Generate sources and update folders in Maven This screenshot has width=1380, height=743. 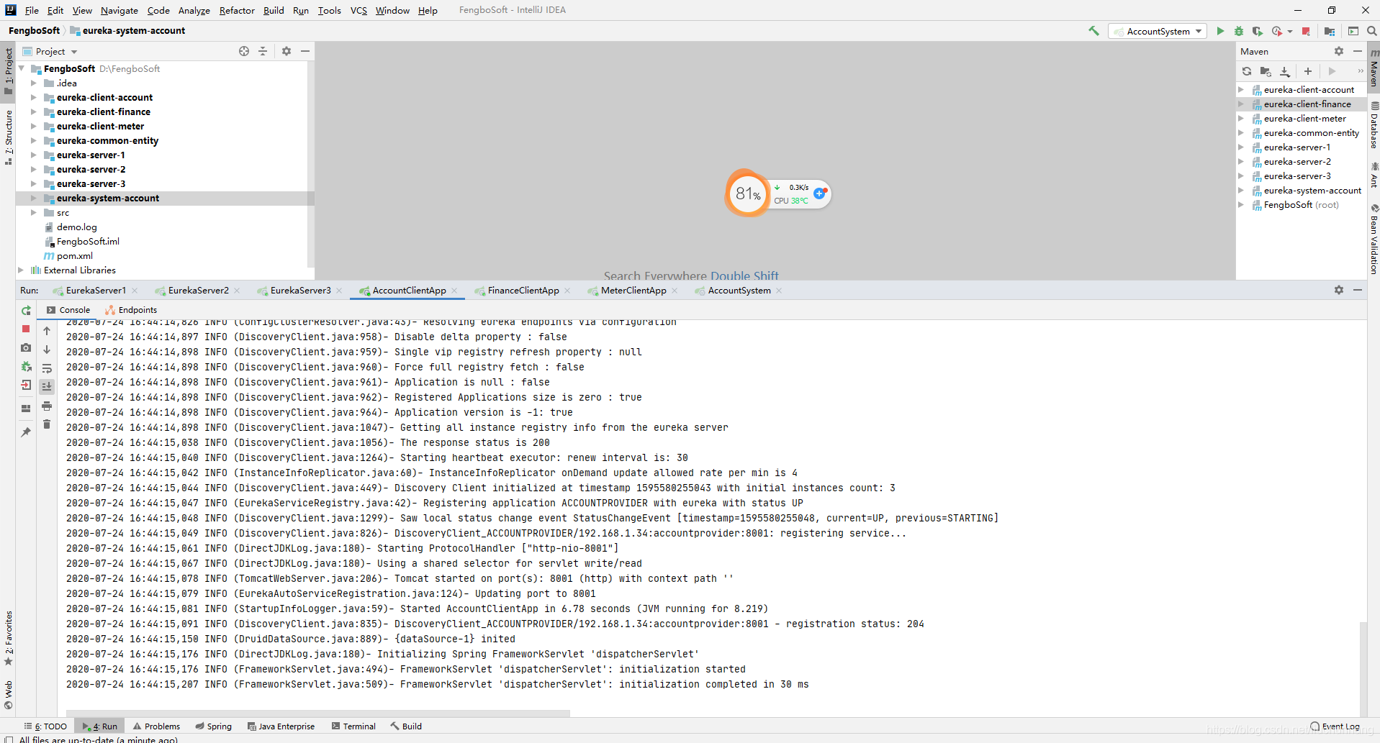pyautogui.click(x=1266, y=71)
